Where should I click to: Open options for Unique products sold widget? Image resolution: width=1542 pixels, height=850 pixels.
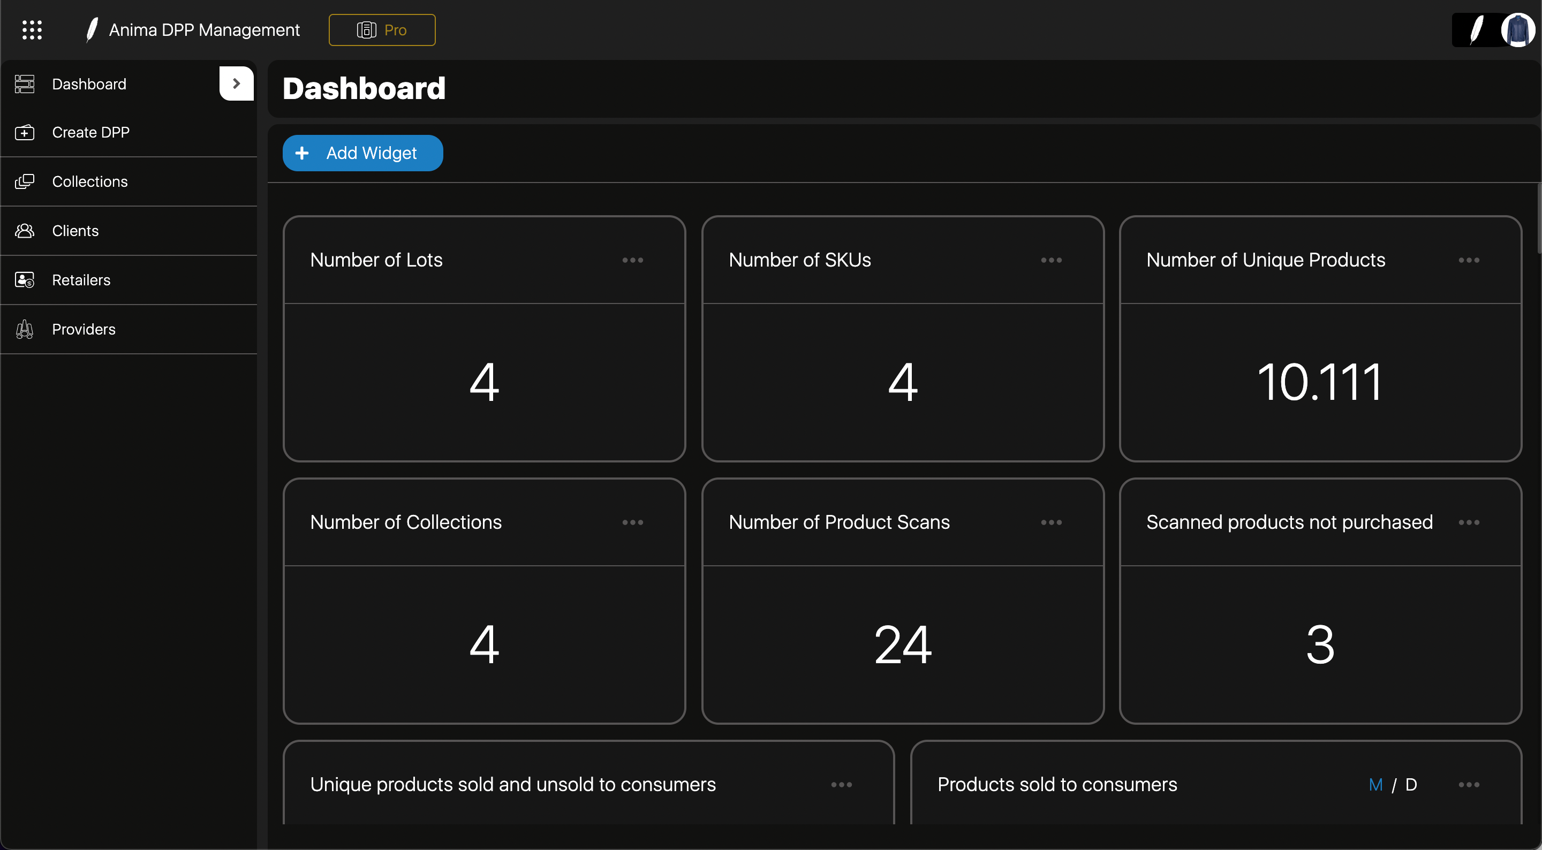point(841,785)
